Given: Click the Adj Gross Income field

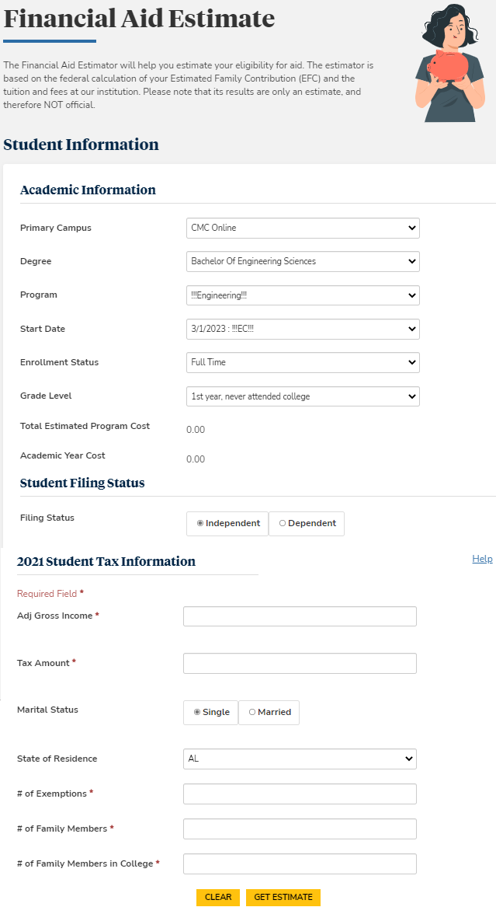Looking at the screenshot, I should pyautogui.click(x=299, y=616).
